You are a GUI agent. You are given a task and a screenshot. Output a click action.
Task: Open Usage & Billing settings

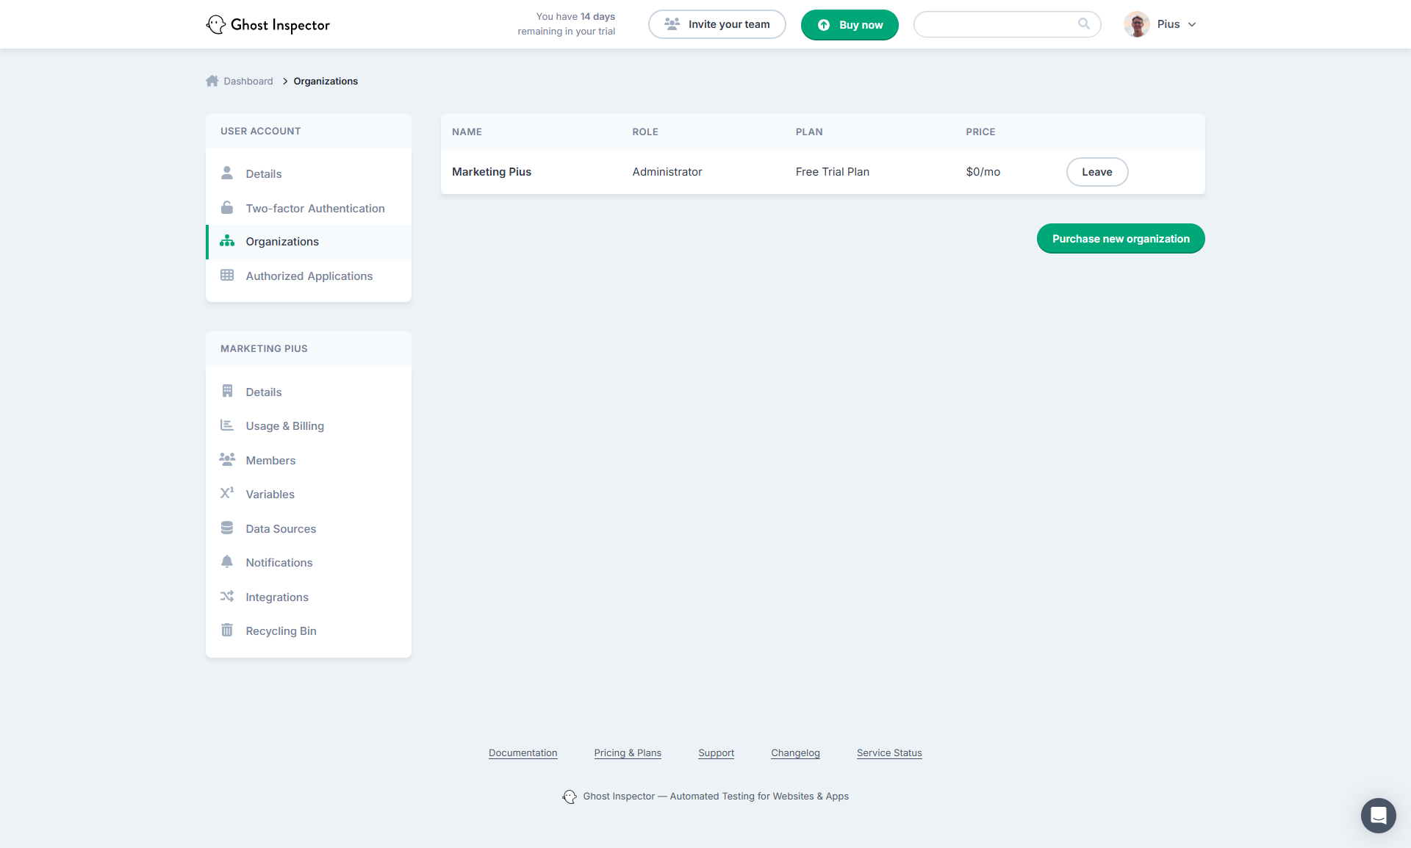(x=284, y=426)
